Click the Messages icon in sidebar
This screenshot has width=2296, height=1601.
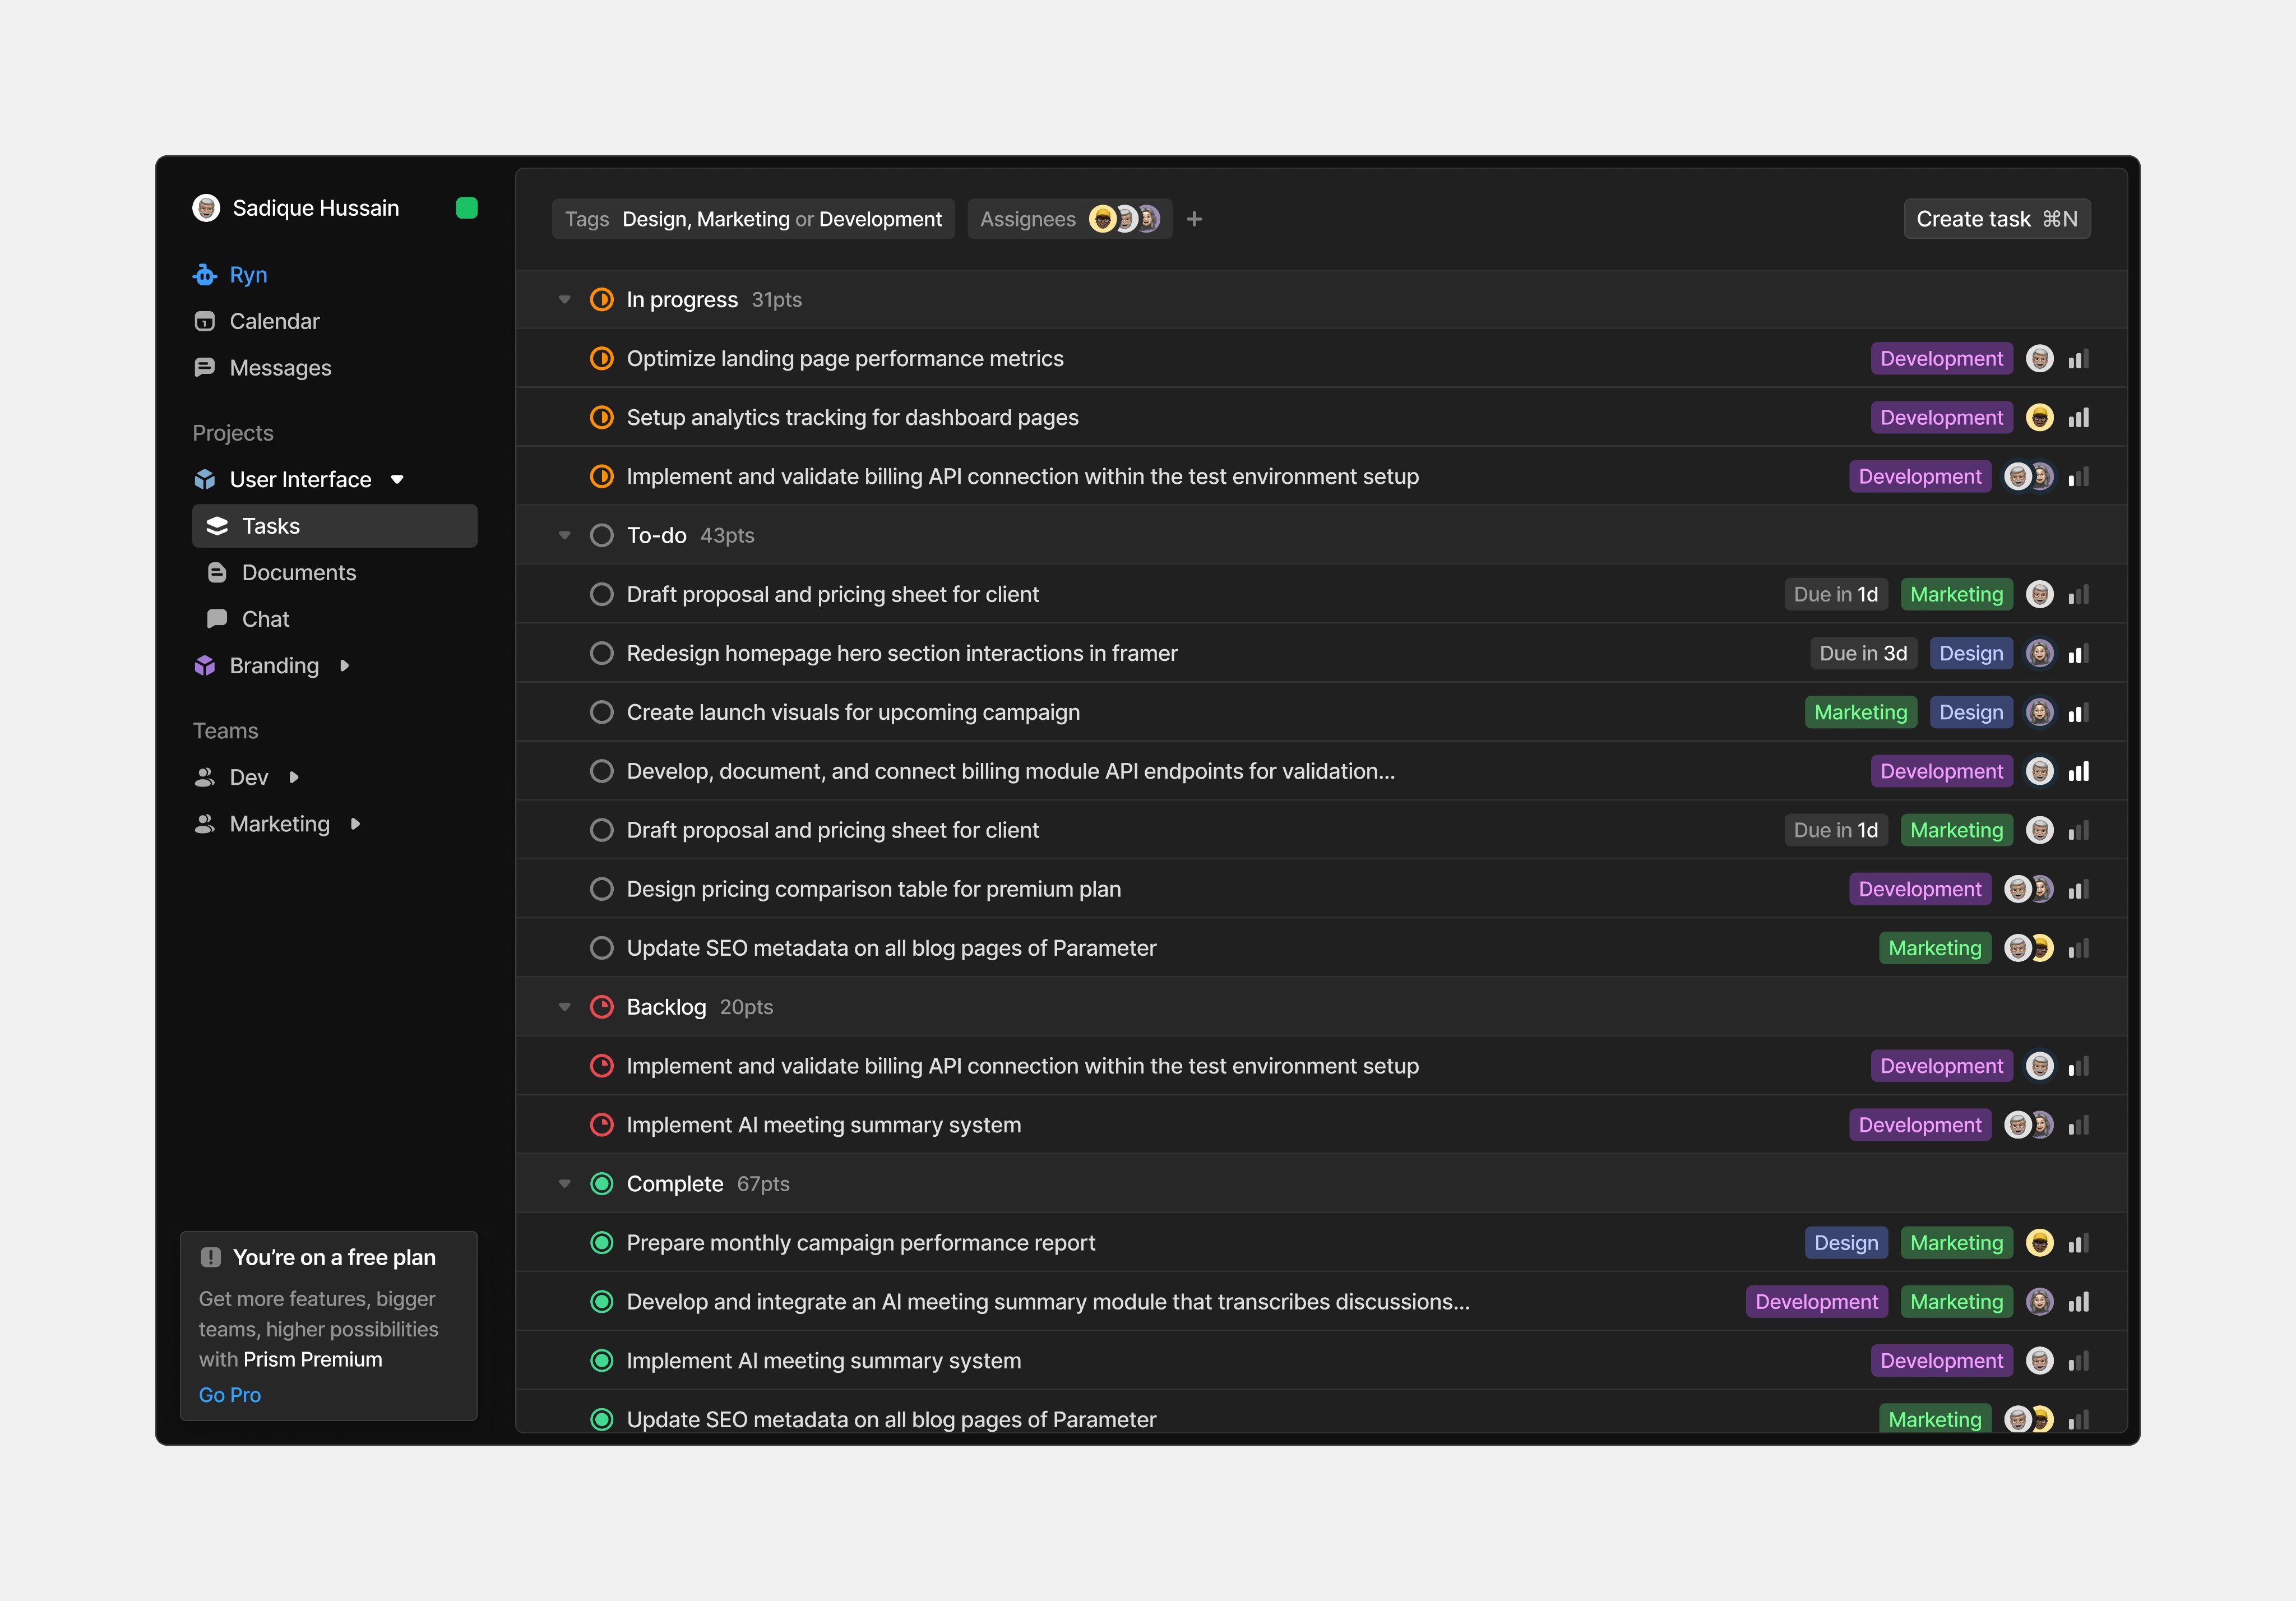tap(205, 368)
